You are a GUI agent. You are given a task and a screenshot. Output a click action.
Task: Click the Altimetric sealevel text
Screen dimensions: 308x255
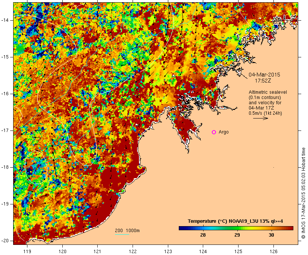click(x=268, y=92)
